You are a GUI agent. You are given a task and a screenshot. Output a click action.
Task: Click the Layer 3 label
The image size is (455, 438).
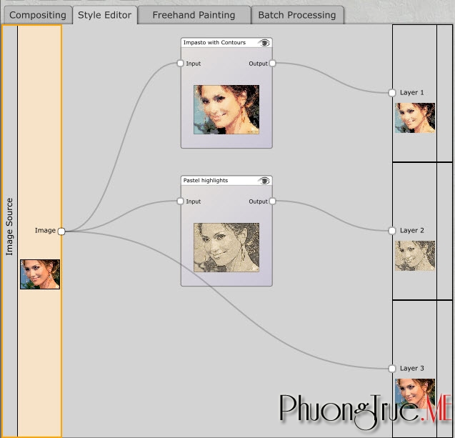411,369
